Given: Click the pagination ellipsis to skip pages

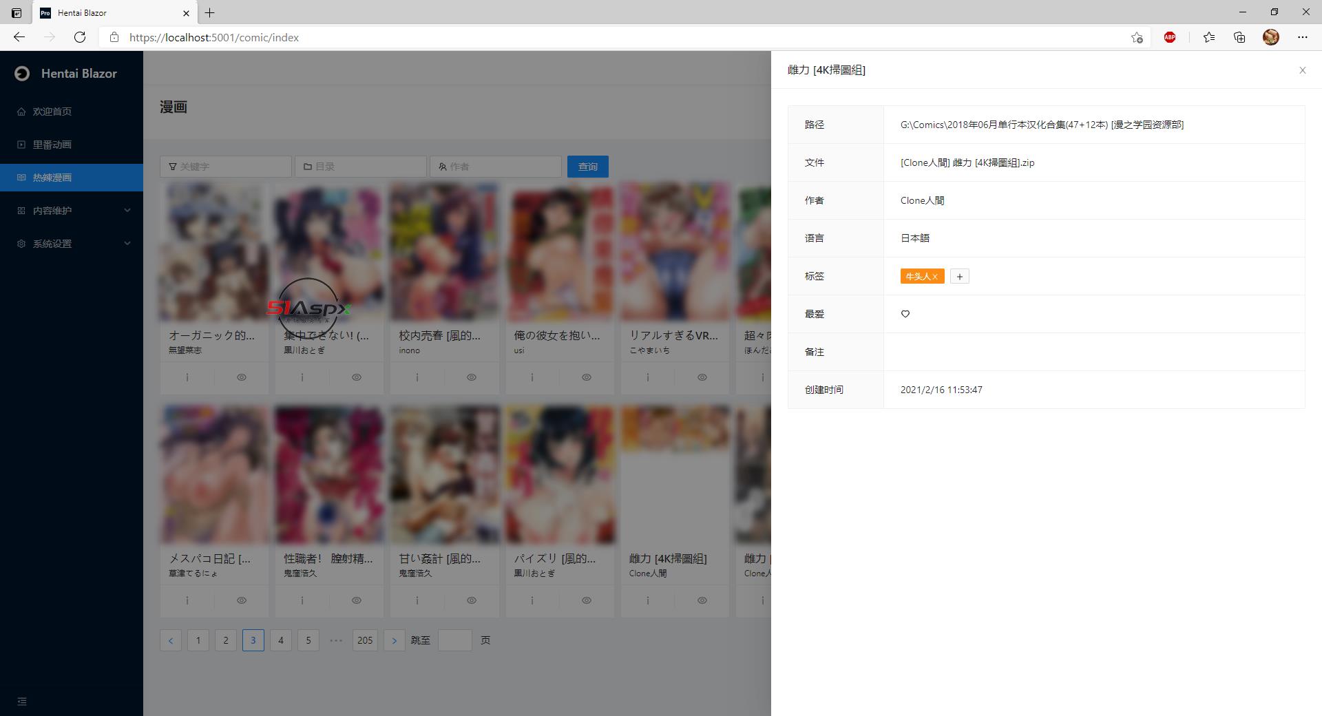Looking at the screenshot, I should pyautogui.click(x=336, y=640).
